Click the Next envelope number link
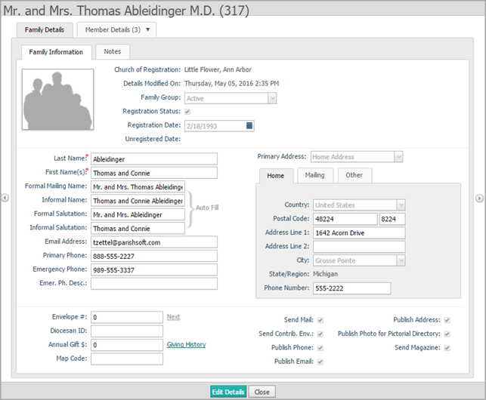 coord(173,317)
